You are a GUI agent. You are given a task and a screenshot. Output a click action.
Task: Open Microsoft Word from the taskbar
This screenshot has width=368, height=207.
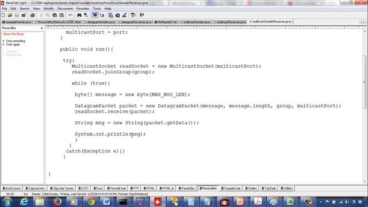click(x=106, y=202)
